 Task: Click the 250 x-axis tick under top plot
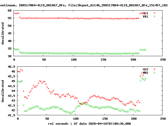(163, 60)
